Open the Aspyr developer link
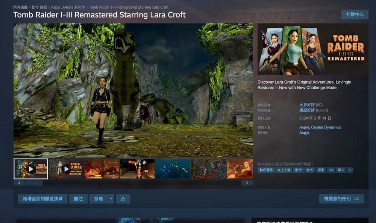This screenshot has width=376, height=223. pos(304,127)
